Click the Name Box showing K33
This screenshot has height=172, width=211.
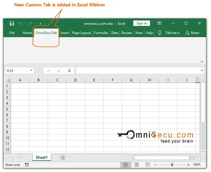click(18, 71)
